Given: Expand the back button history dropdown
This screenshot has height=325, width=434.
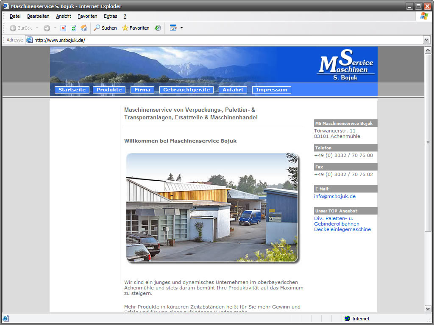Looking at the screenshot, I should (x=37, y=28).
